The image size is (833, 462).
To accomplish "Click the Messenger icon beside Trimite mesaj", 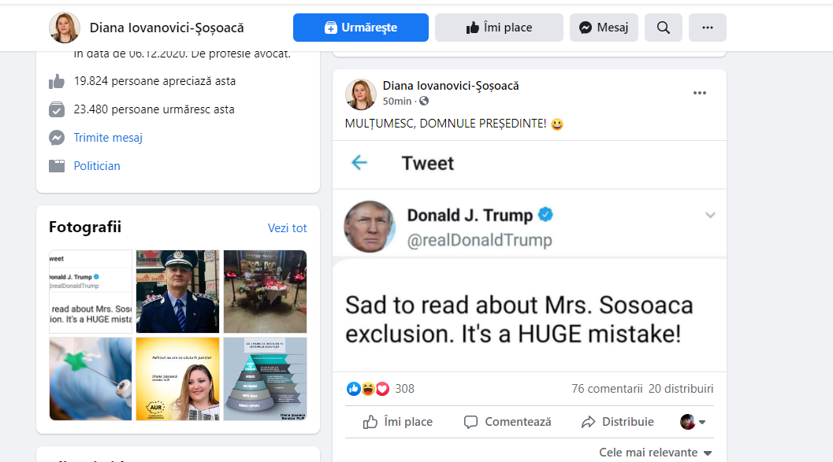I will pos(57,138).
